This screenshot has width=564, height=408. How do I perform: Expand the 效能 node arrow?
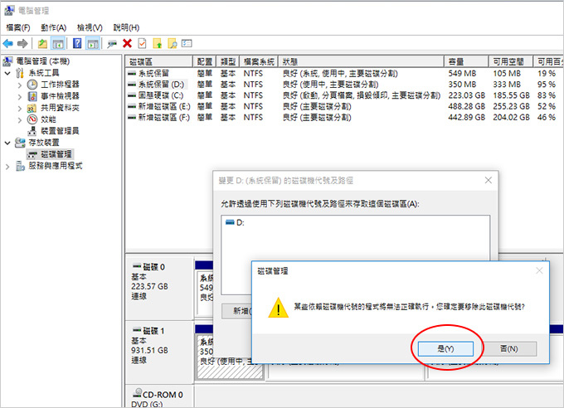tap(20, 119)
